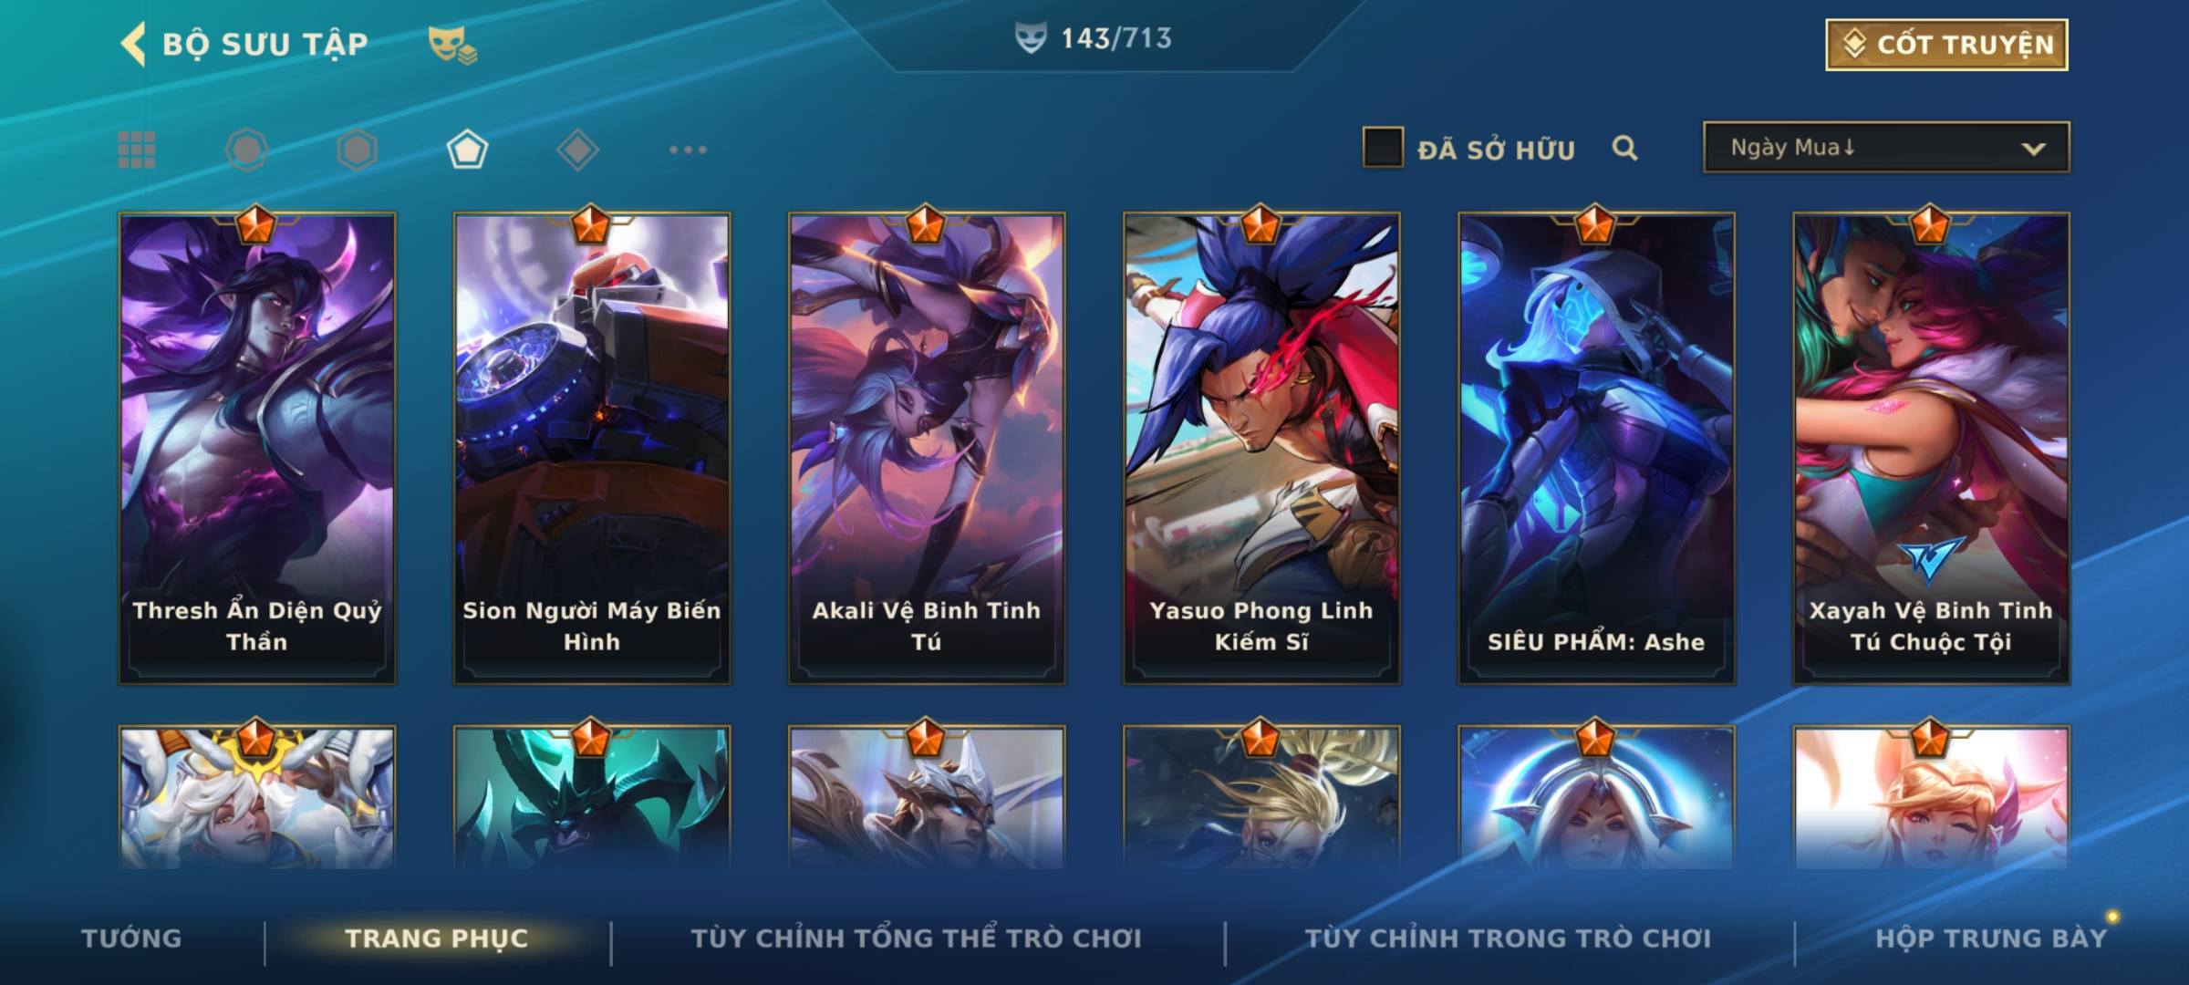2189x985 pixels.
Task: Select the grid all-skins filter icon
Action: click(x=137, y=150)
